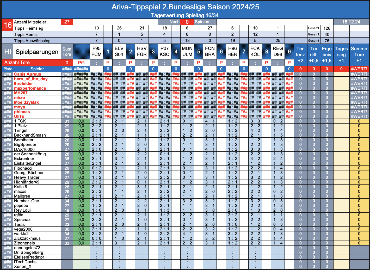
Task: Select player name Number_One
Action: click(26, 201)
